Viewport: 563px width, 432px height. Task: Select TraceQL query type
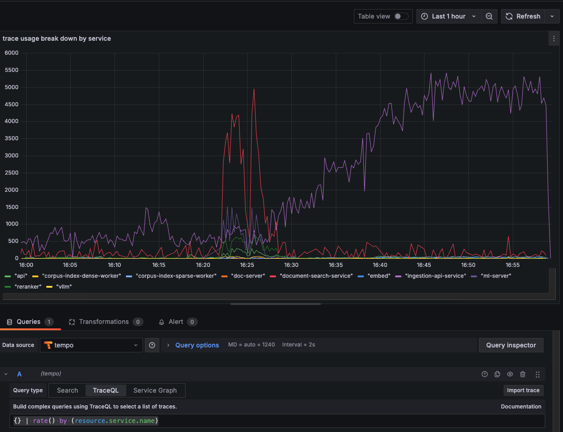click(105, 390)
